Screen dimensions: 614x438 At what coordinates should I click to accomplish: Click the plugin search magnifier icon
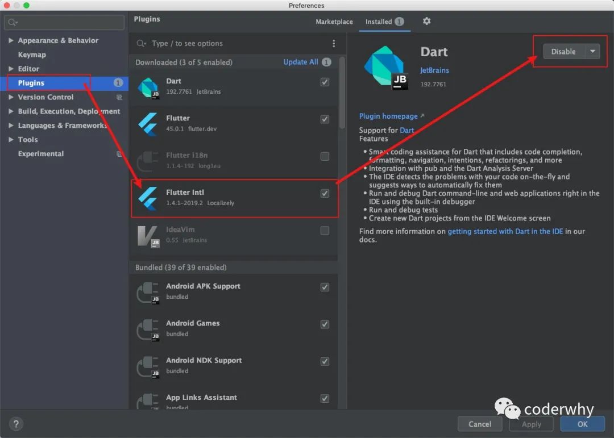point(141,43)
